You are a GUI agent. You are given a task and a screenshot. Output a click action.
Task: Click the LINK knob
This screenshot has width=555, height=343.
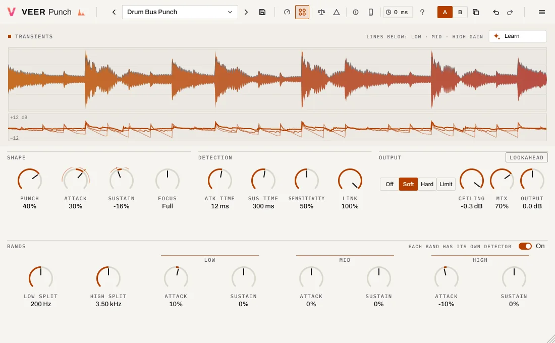350,180
